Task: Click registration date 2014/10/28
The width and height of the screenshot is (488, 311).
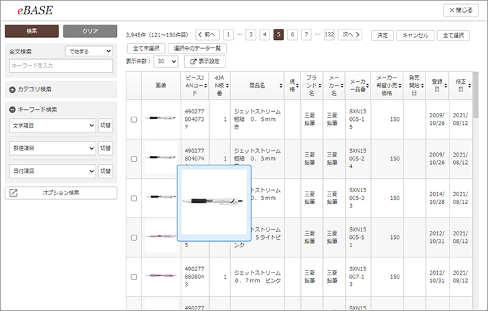Action: [x=437, y=198]
